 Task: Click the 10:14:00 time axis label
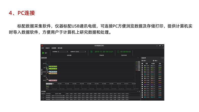pos(104,84)
